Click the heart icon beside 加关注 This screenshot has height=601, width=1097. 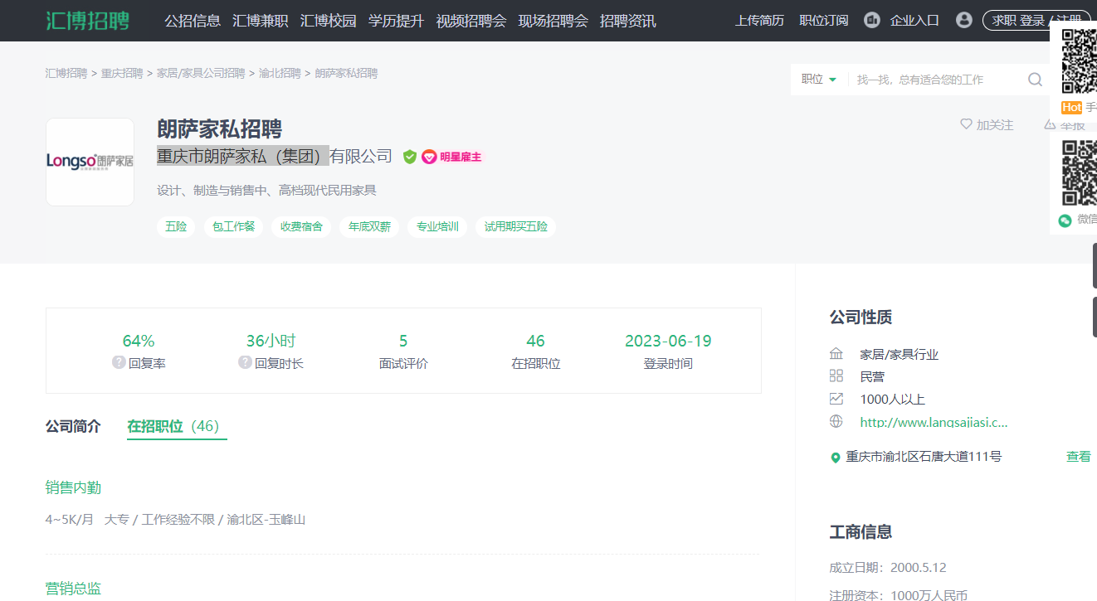click(966, 124)
